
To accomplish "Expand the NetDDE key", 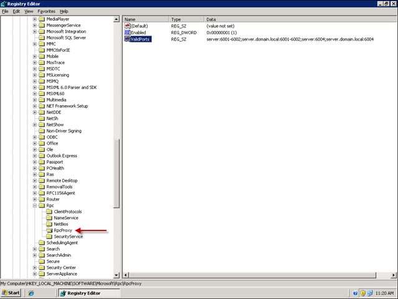I will pos(35,113).
